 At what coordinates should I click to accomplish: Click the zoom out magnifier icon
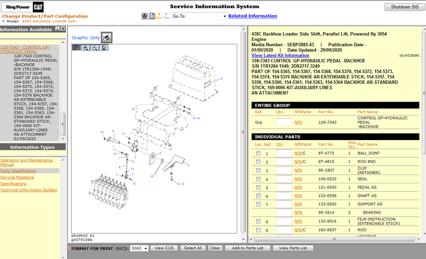[95, 48]
